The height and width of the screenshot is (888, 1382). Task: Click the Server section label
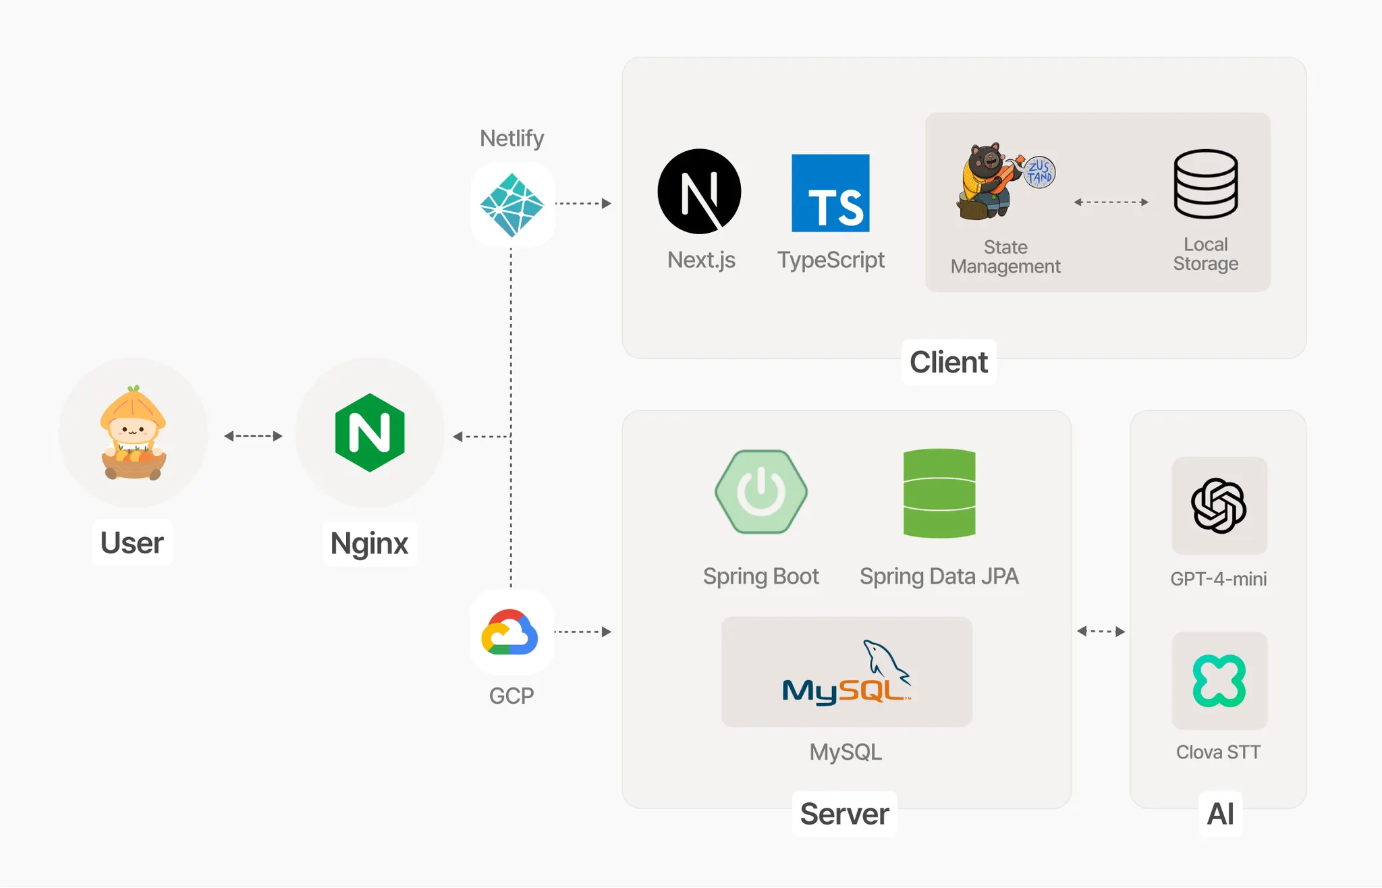(844, 814)
